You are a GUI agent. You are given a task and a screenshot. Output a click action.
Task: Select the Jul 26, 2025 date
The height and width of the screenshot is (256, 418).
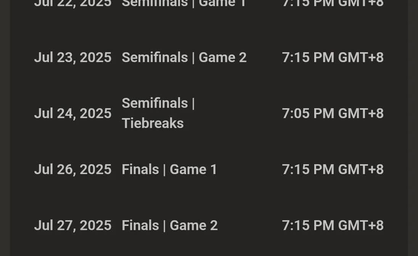(72, 170)
